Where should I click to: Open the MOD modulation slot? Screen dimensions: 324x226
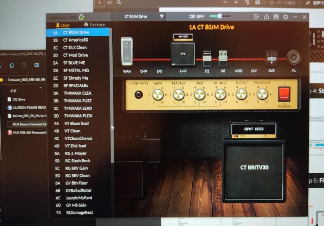pos(238,71)
